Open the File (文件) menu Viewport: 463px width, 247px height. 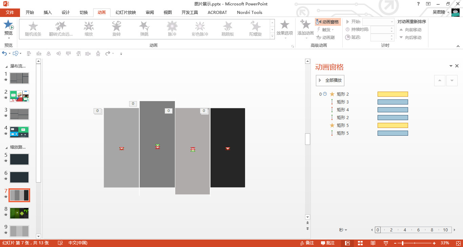point(10,13)
